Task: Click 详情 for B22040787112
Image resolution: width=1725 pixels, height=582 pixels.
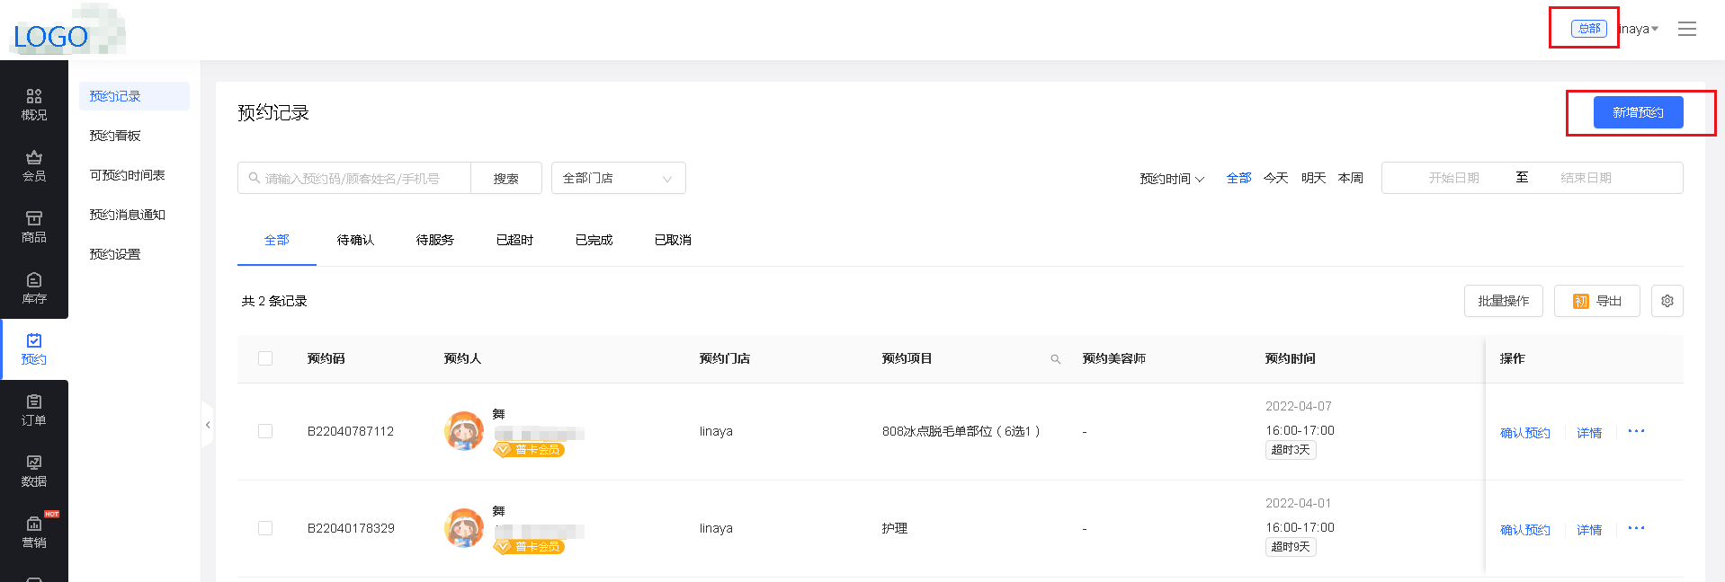Action: tap(1589, 433)
